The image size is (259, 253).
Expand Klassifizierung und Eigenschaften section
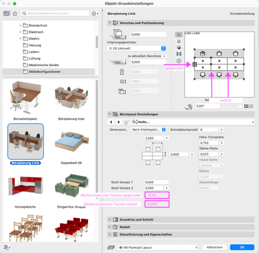coord(109,234)
